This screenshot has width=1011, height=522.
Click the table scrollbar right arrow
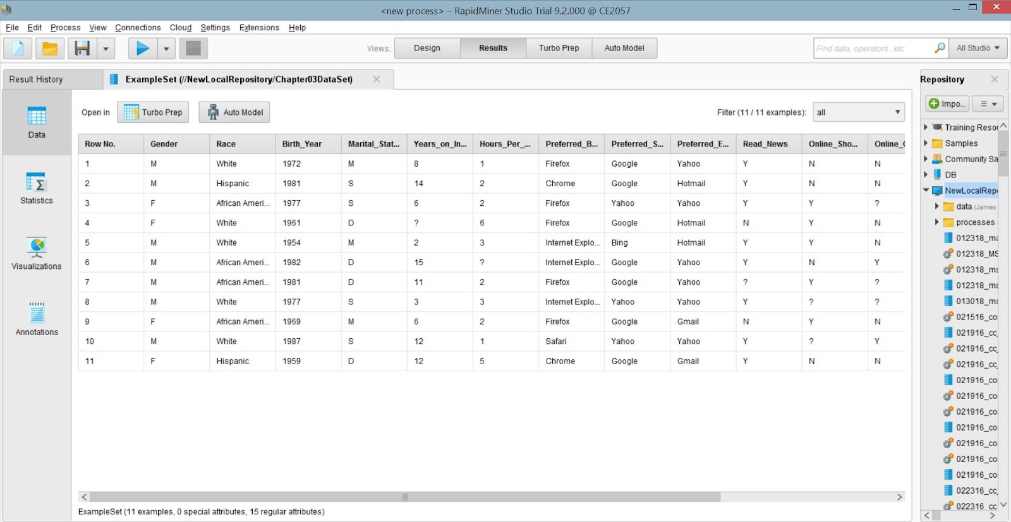tap(900, 497)
